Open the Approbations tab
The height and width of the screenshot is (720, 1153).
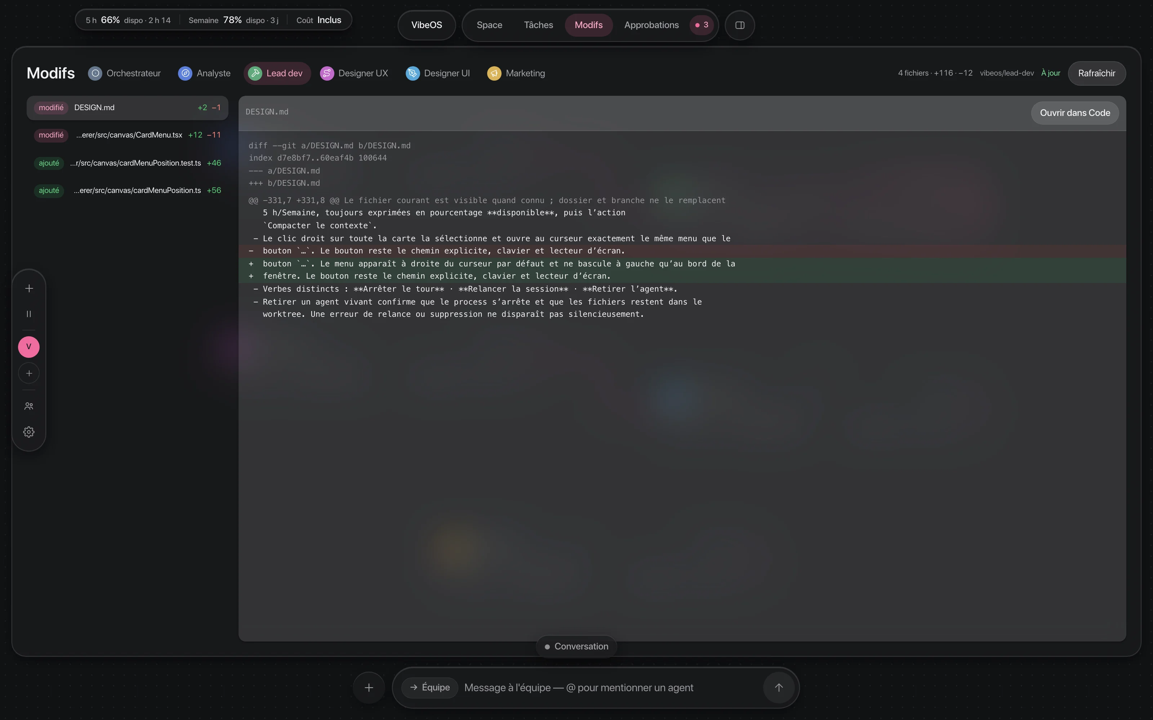(x=651, y=25)
